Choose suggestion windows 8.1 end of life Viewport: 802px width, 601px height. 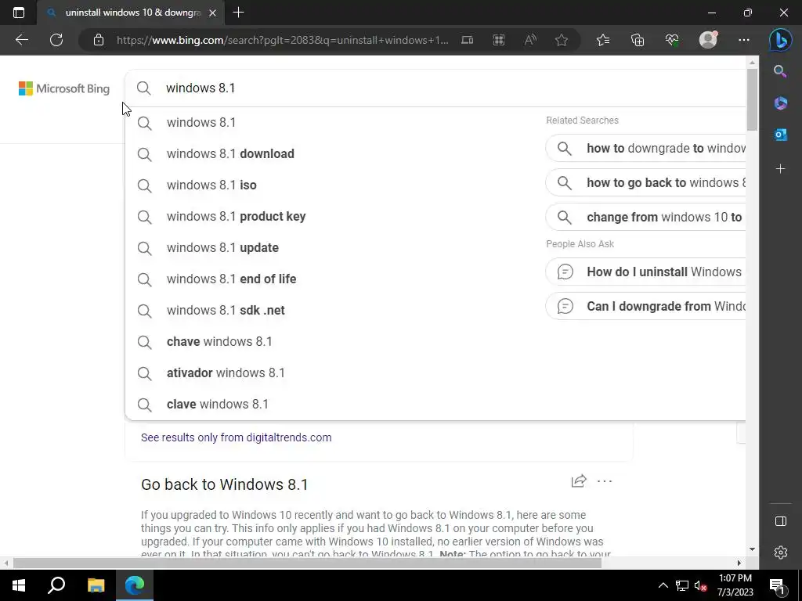(x=333, y=279)
